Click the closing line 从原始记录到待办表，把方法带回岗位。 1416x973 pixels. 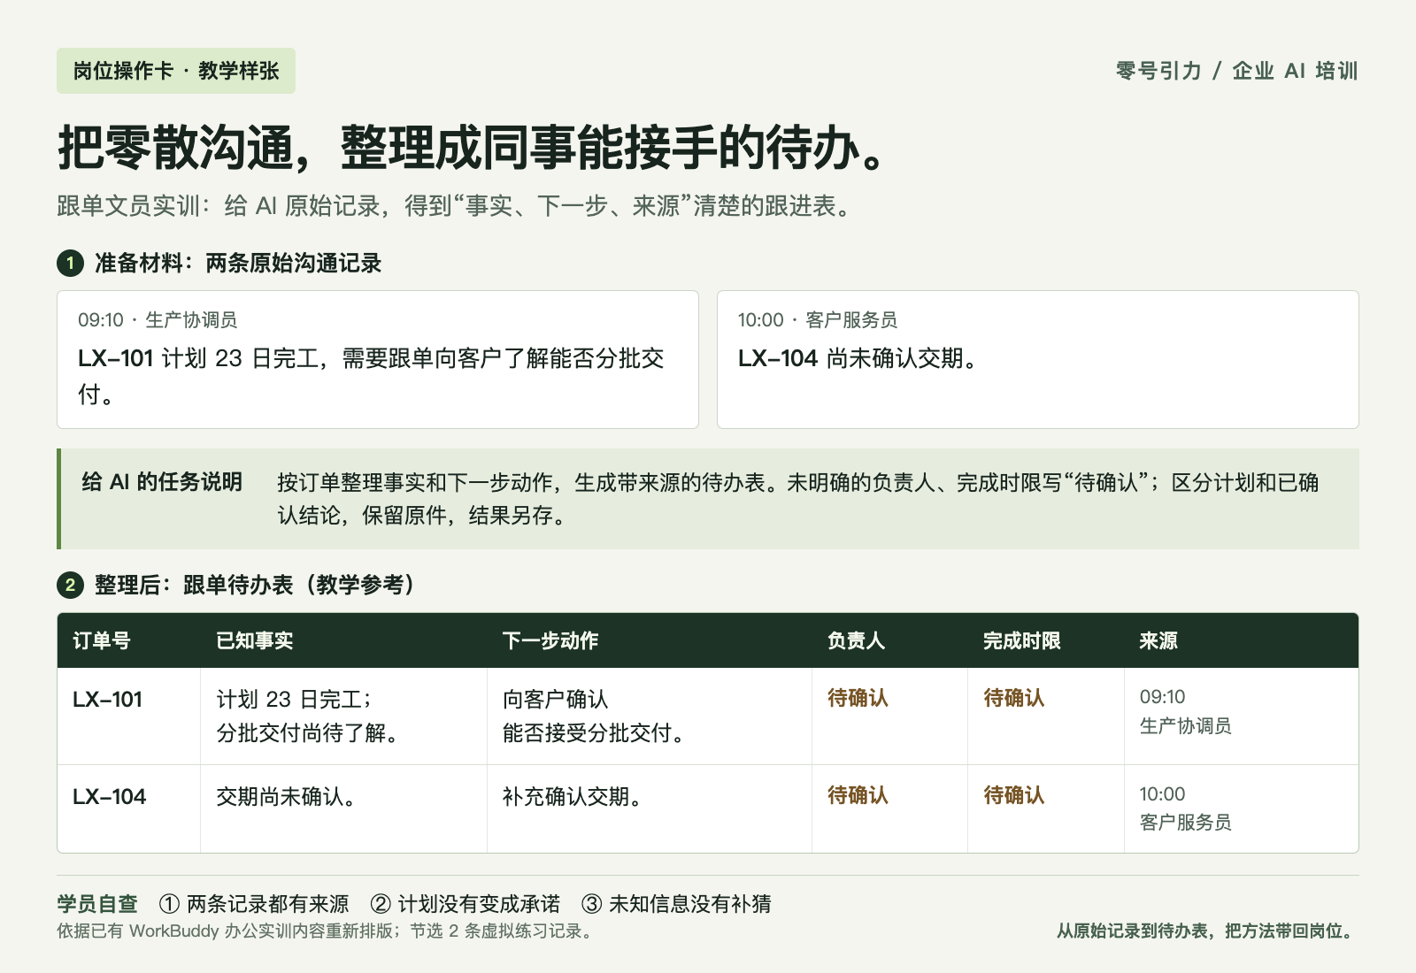tap(1207, 931)
